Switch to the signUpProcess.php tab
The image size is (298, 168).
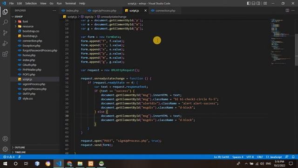coord(104,10)
